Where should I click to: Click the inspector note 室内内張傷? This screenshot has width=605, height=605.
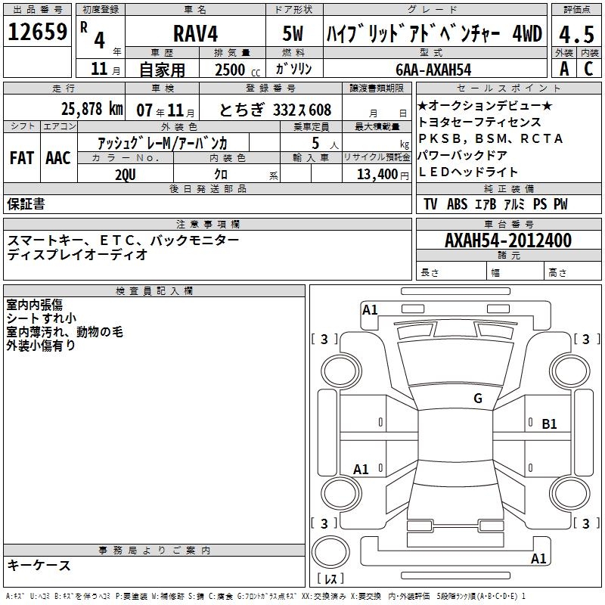pyautogui.click(x=34, y=305)
